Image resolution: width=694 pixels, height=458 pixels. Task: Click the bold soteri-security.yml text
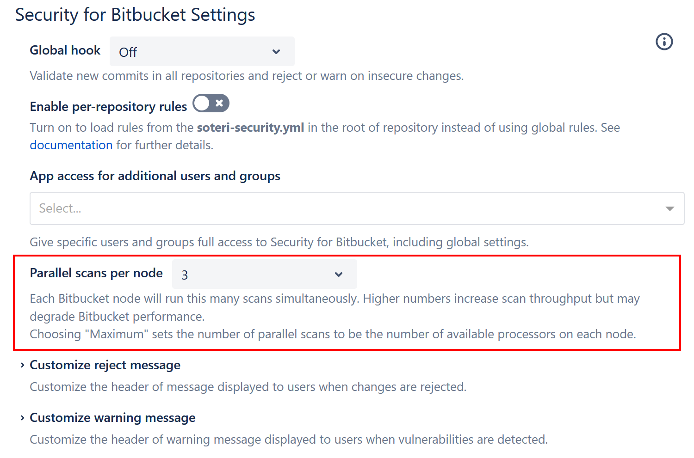250,128
